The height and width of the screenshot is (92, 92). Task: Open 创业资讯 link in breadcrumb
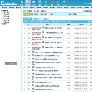(37, 11)
